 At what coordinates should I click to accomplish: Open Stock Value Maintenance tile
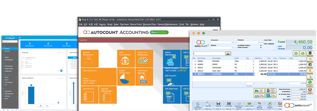(144, 59)
